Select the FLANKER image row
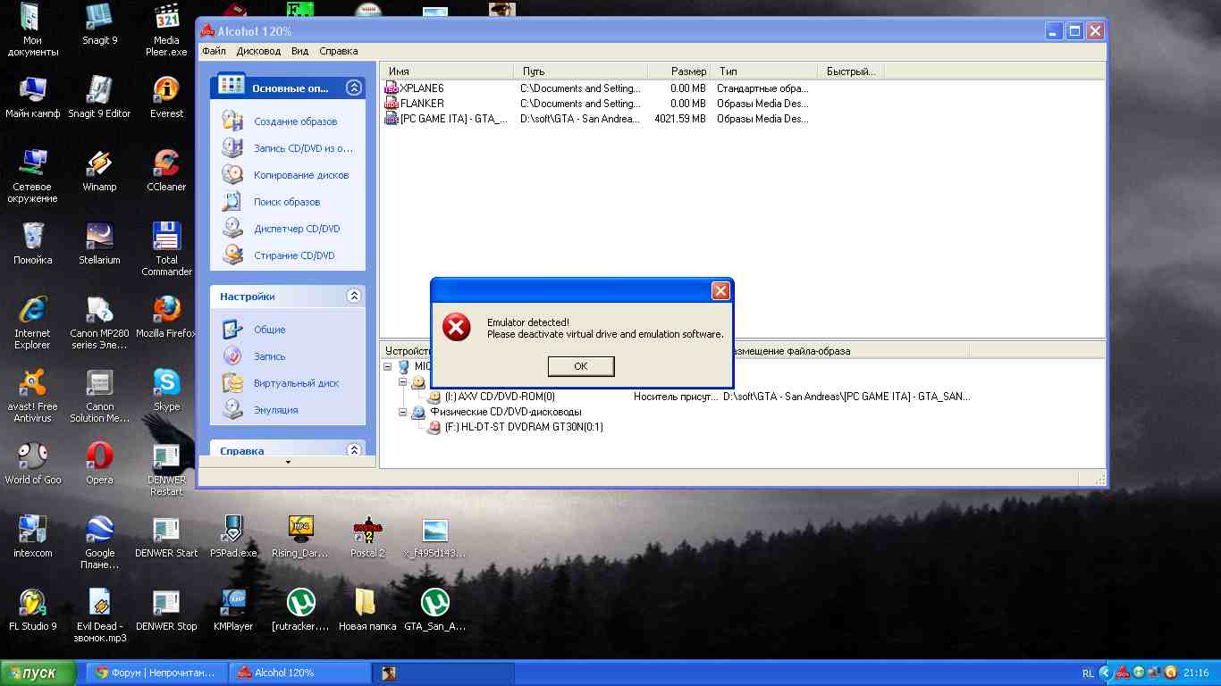Viewport: 1221px width, 686px height. pos(599,104)
